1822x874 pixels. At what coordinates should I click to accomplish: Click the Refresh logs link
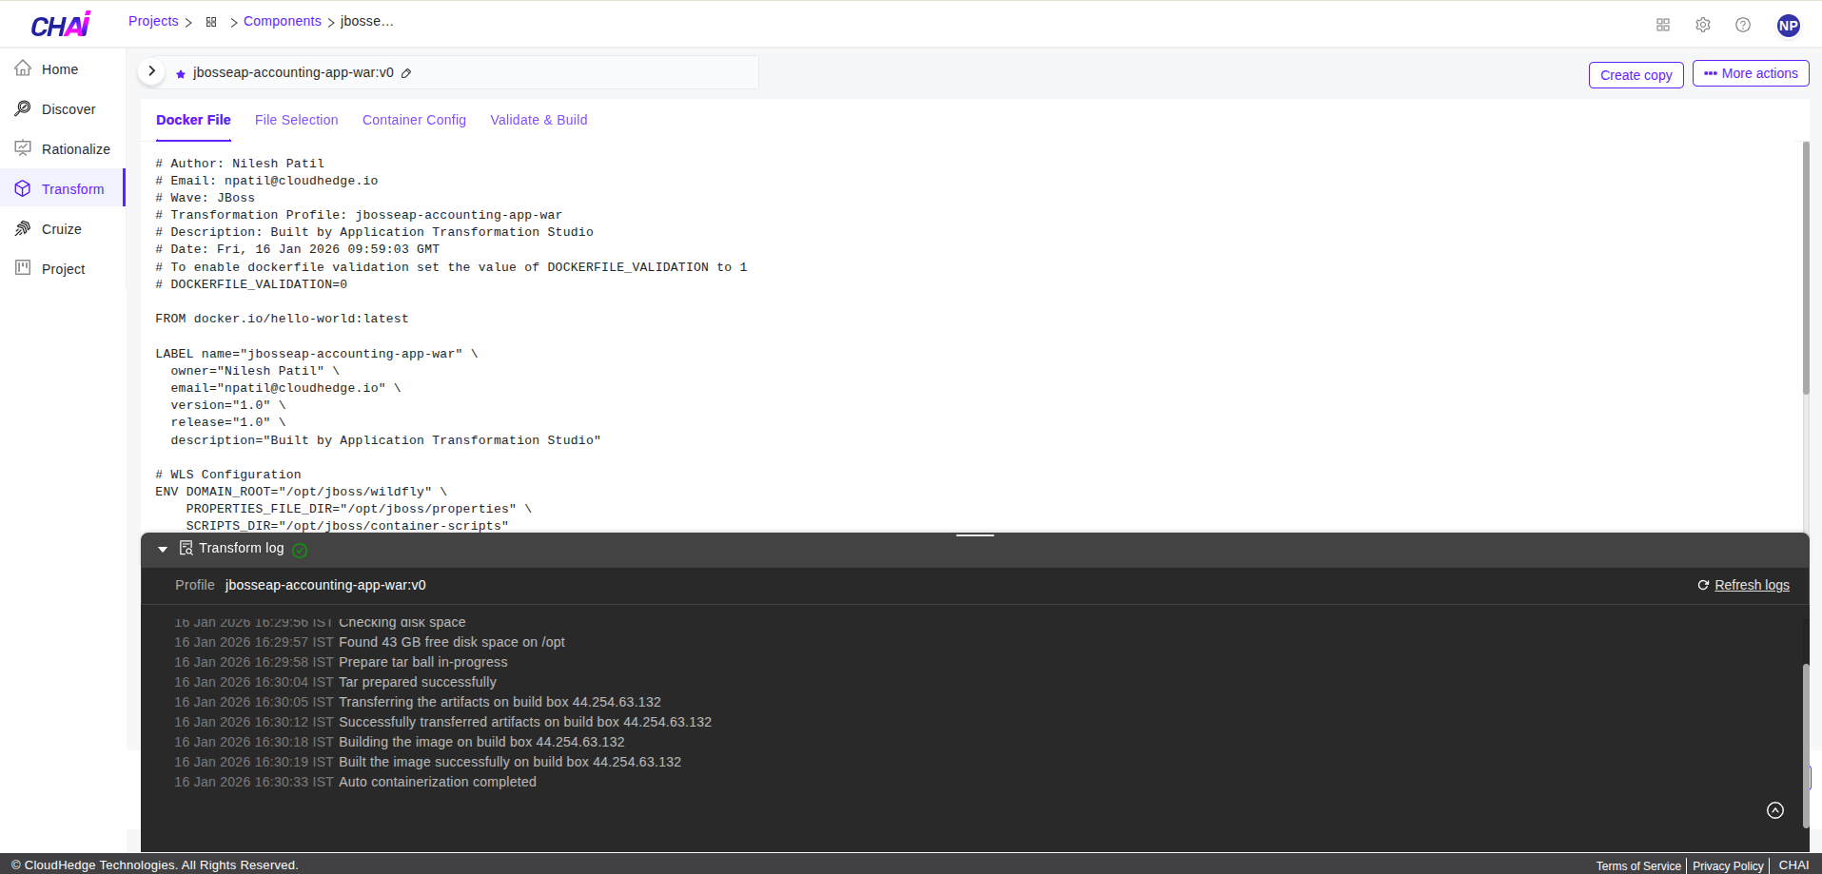[x=1751, y=585]
